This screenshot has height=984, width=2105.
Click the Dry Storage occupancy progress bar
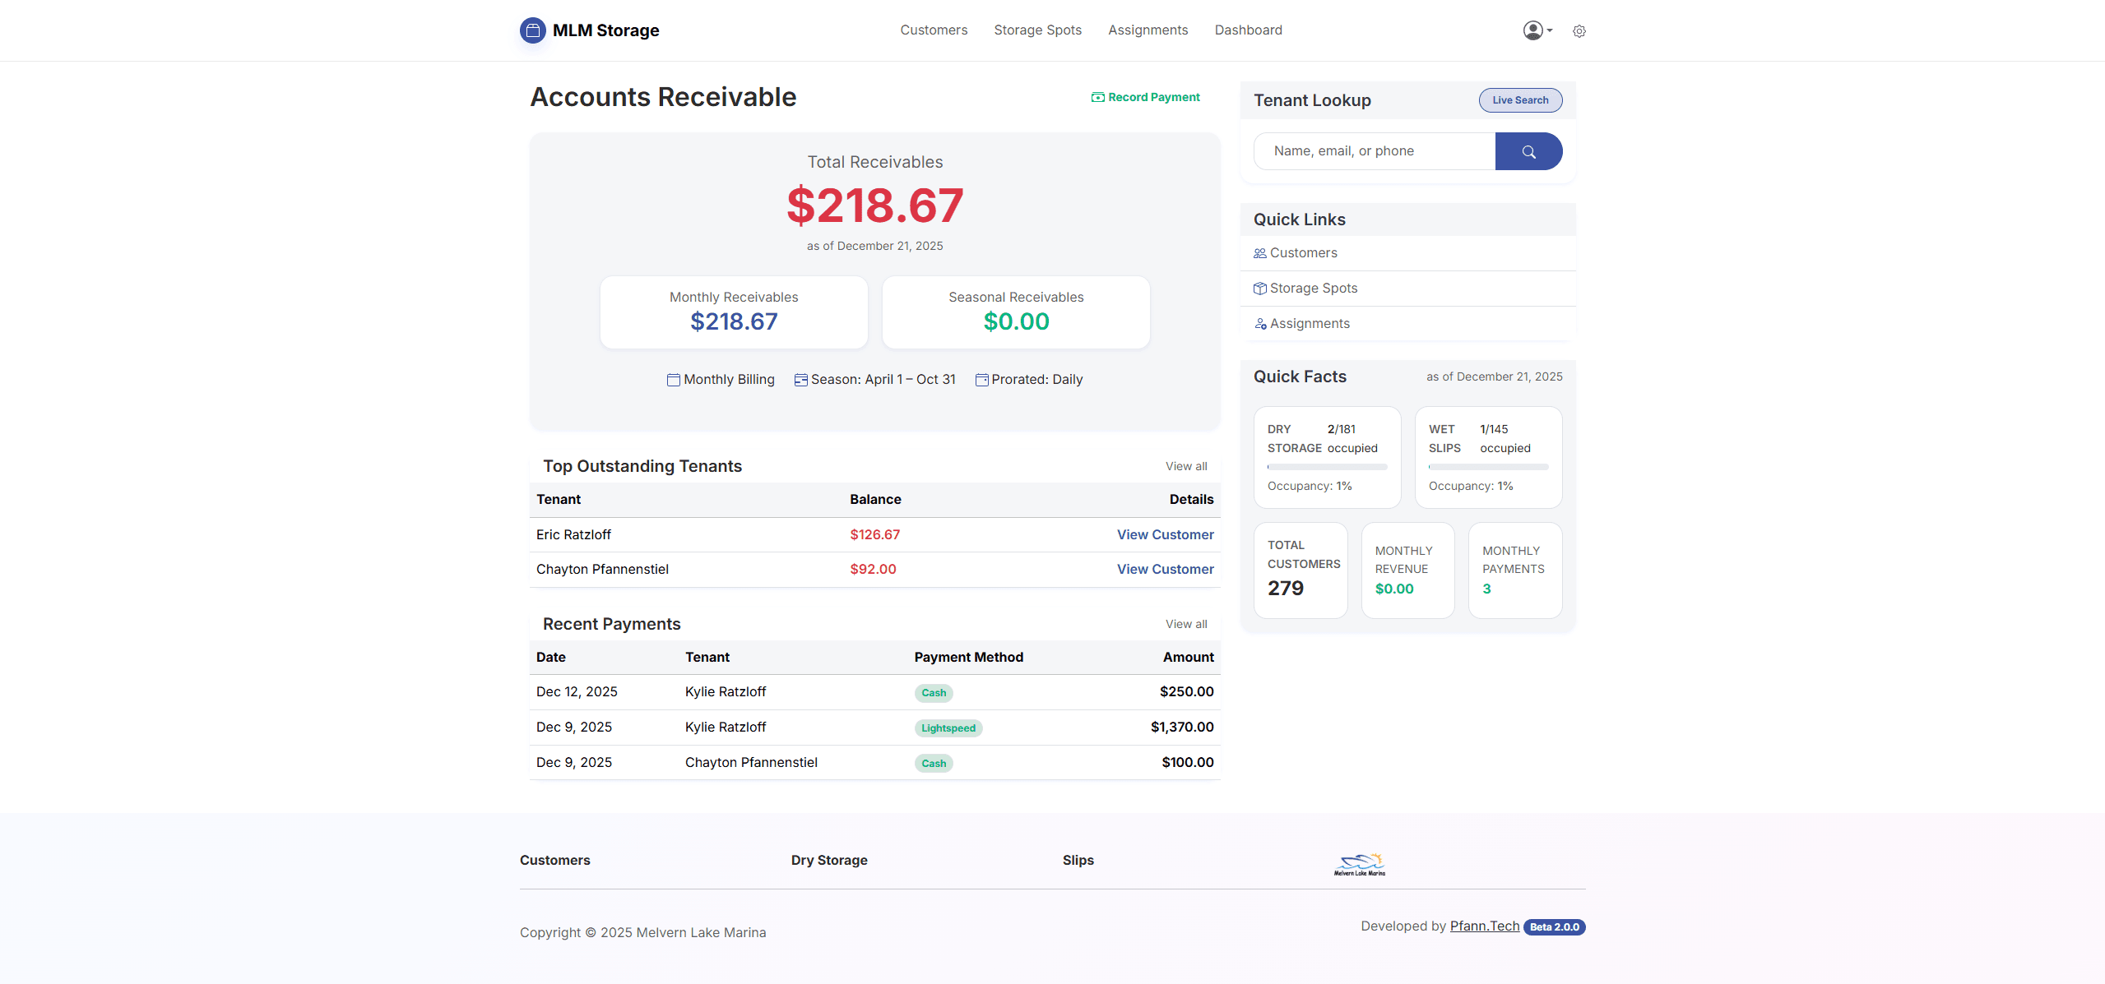pos(1327,466)
